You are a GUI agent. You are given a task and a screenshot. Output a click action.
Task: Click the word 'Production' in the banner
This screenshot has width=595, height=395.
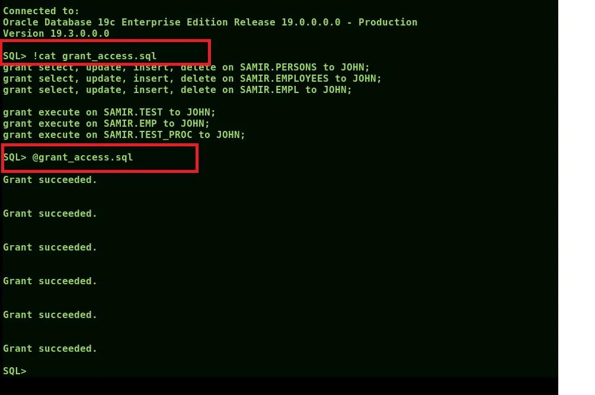click(x=388, y=23)
